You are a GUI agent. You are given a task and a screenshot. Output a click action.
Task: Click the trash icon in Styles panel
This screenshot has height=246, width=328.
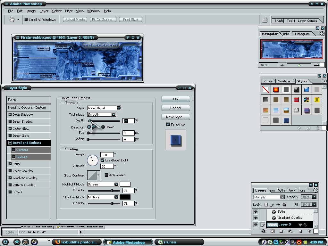(318, 128)
